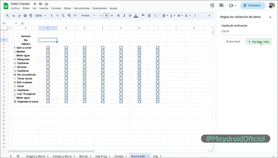Click the Agregar regla button
The image size is (278, 158).
(x=259, y=42)
